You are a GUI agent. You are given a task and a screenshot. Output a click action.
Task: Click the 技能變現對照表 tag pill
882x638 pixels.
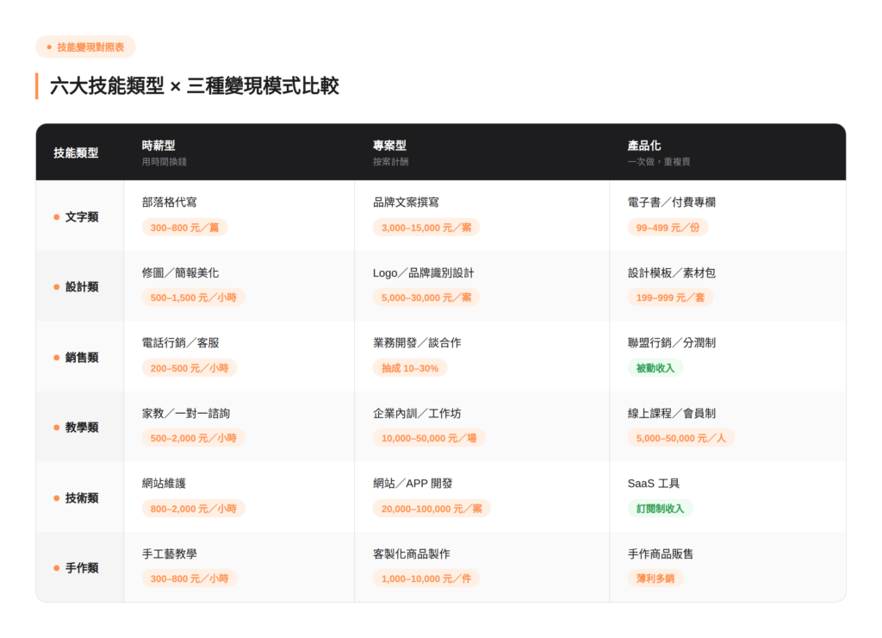[x=85, y=47]
